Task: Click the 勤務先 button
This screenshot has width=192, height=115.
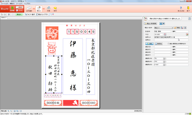Action: click(159, 43)
